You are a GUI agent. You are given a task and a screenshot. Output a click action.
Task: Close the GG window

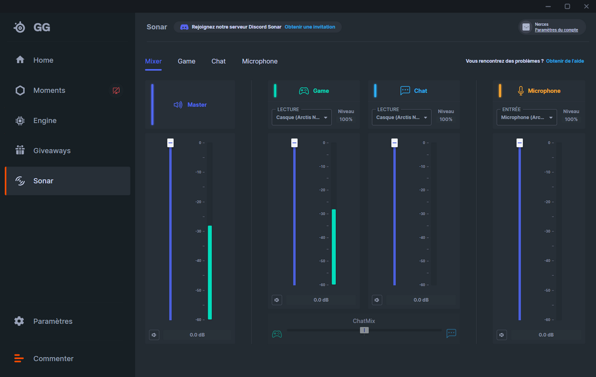pos(586,6)
